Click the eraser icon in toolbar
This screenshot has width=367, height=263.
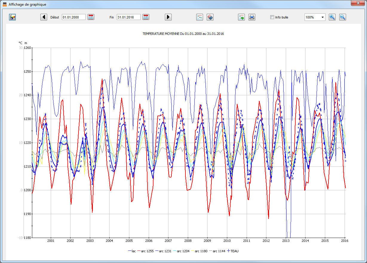click(210, 17)
